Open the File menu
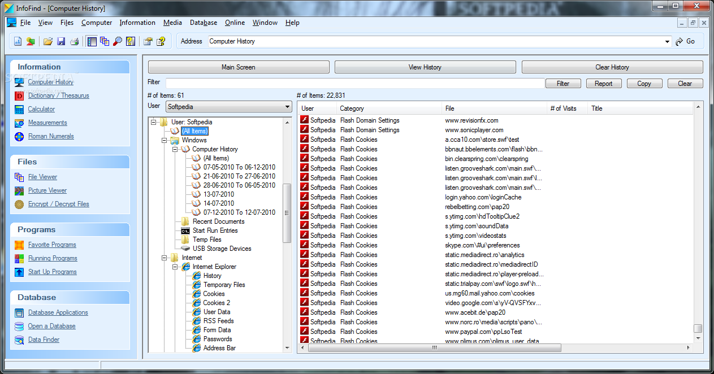 (25, 23)
